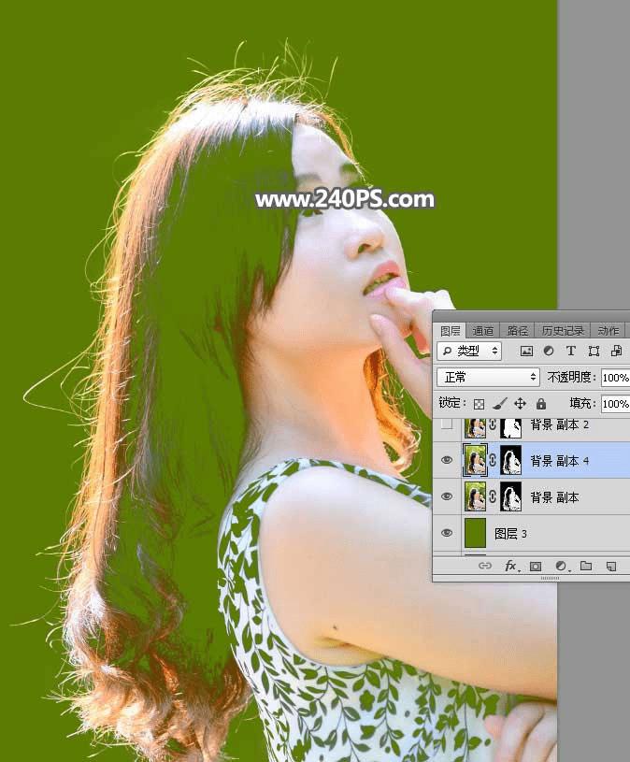The width and height of the screenshot is (630, 762).
Task: Click the link layers icon
Action: [485, 567]
